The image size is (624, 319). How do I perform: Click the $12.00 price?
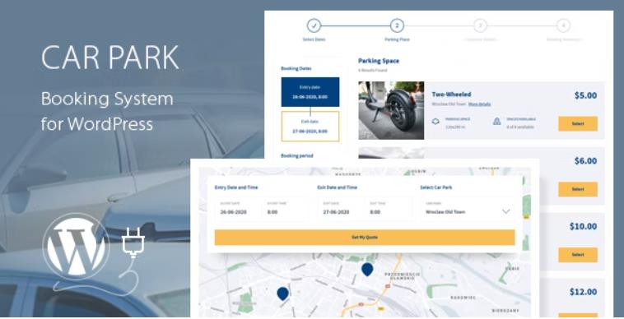pos(583,292)
